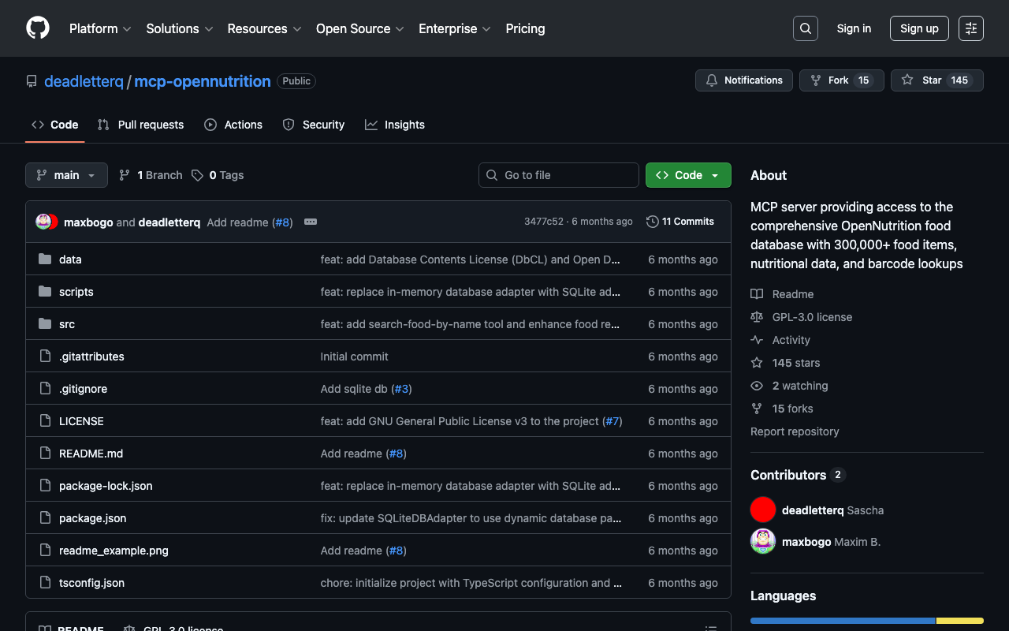Switch to the Pull requests tab
1009x631 pixels.
[x=140, y=125]
